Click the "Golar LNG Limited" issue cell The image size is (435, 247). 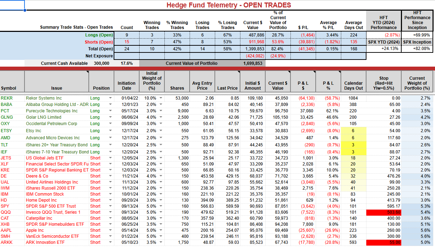[x=57, y=117]
